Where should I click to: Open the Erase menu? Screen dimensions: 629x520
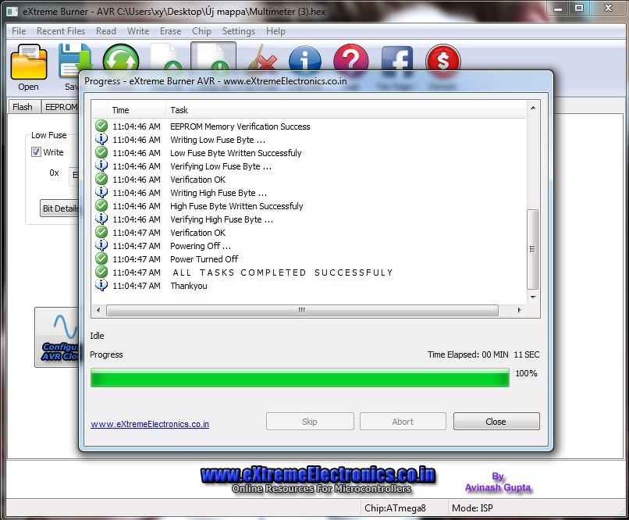tap(170, 31)
